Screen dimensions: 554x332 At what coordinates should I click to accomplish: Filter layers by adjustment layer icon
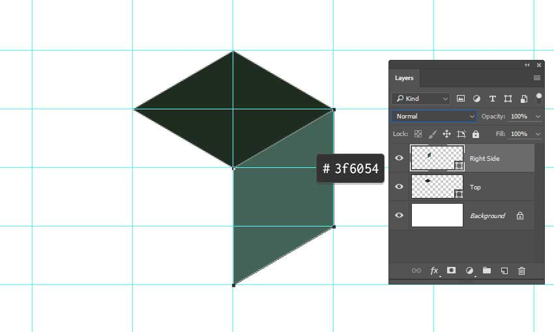(476, 99)
